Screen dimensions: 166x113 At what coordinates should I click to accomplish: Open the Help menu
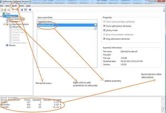click(x=28, y=6)
